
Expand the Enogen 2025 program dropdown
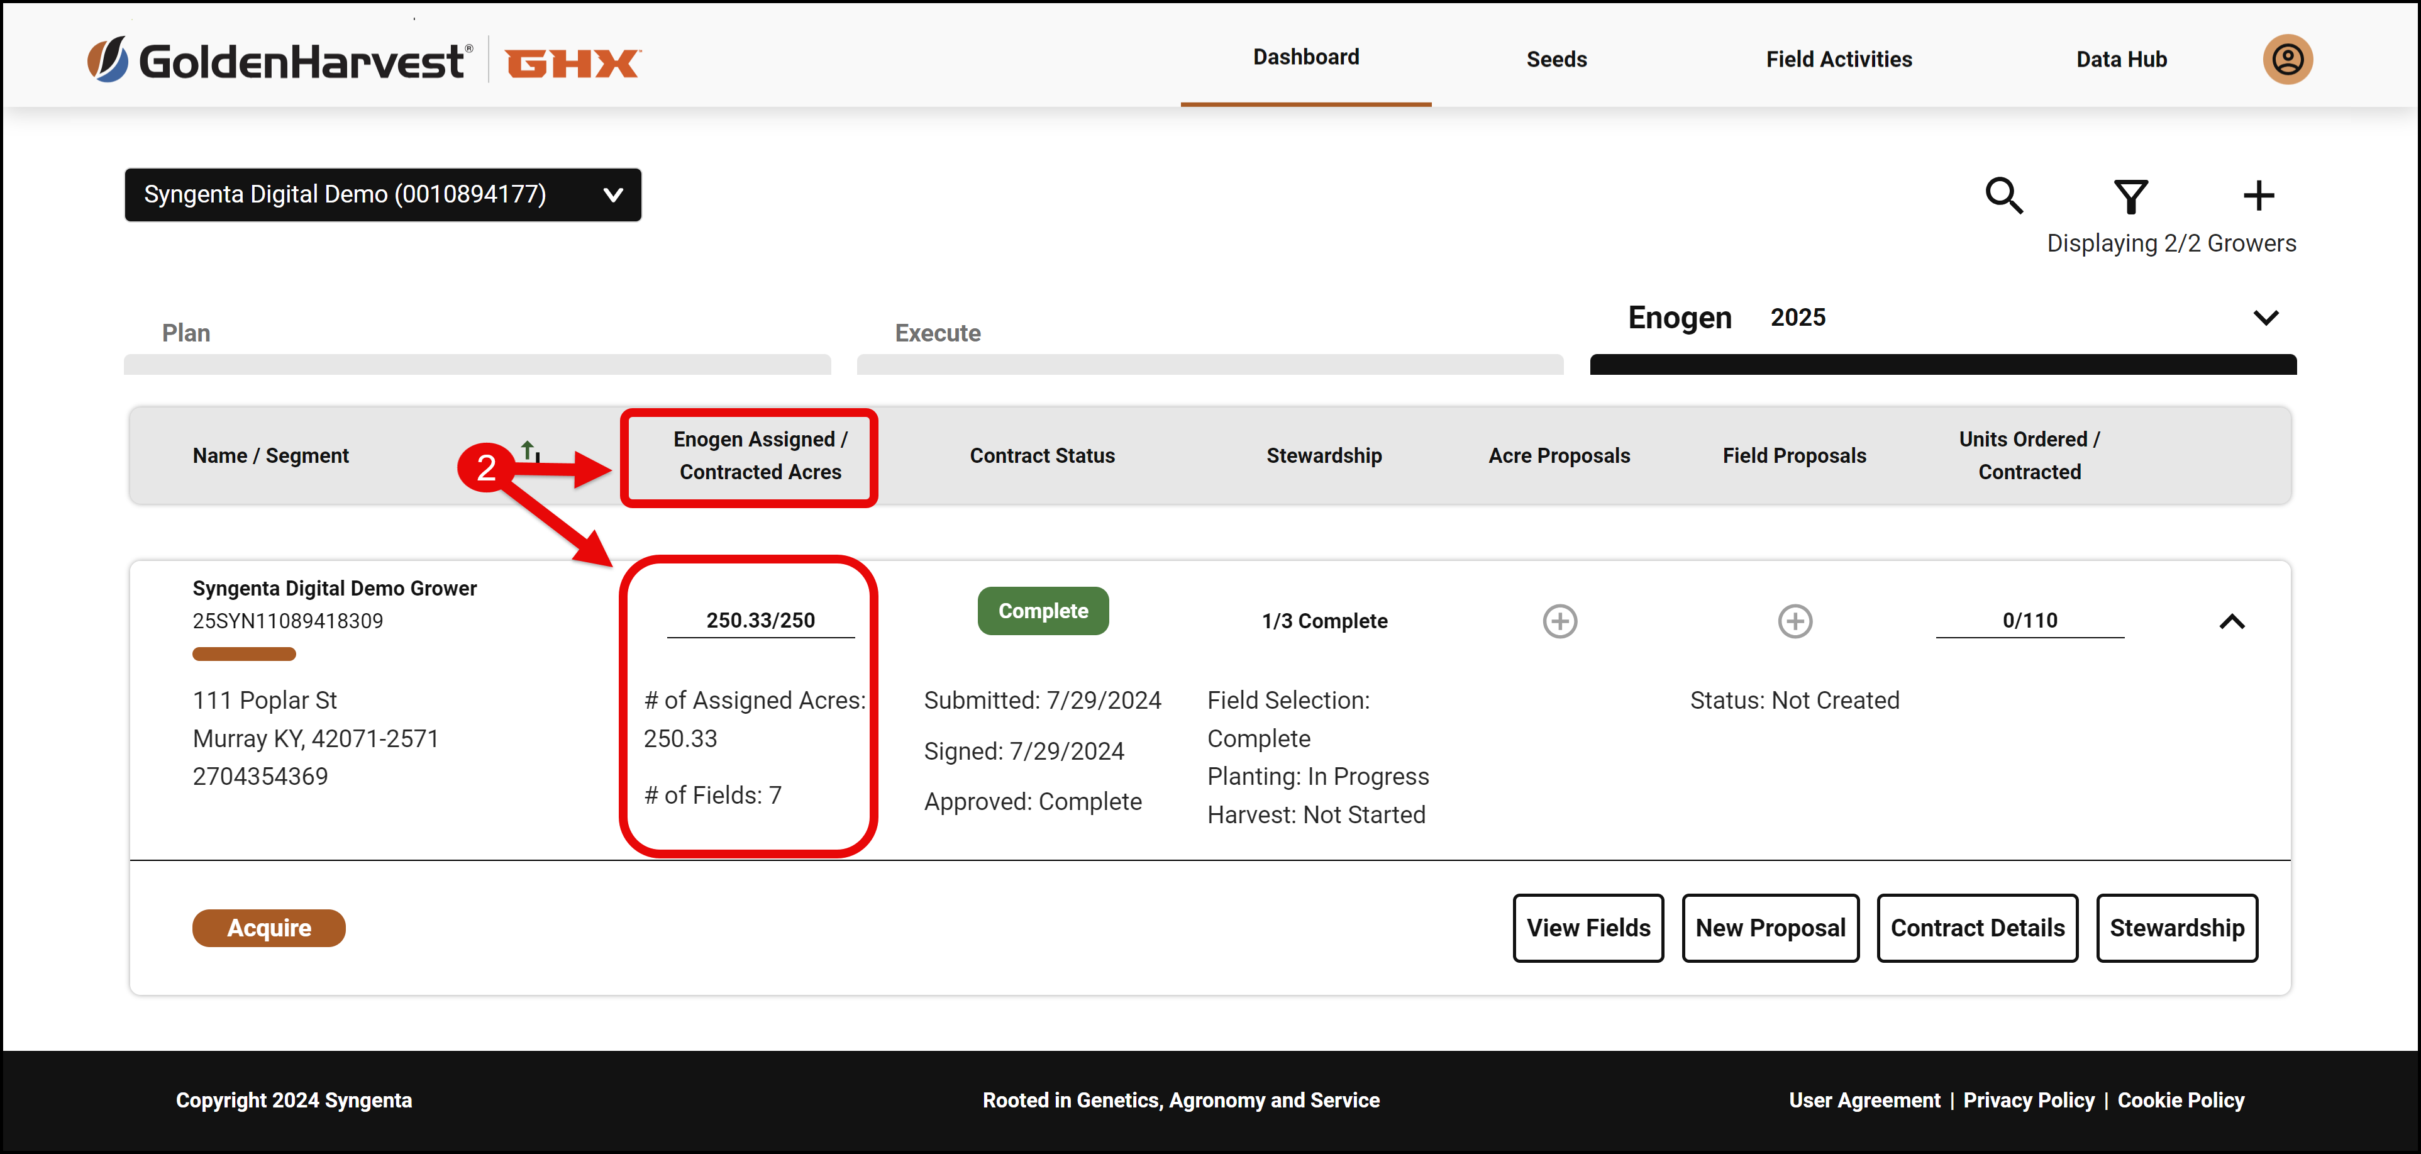point(2265,318)
